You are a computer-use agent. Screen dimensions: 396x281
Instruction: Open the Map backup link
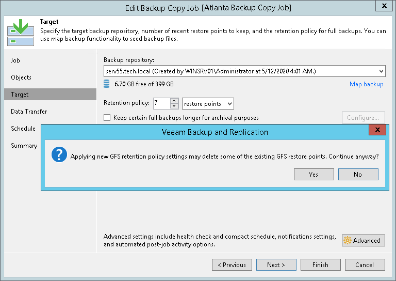click(366, 84)
